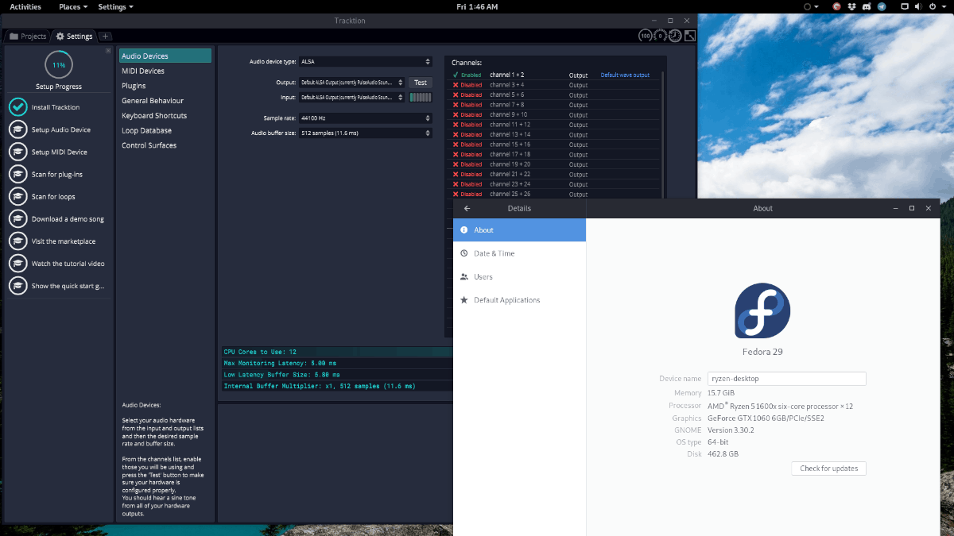Enable channel 7 + 8 output
The width and height of the screenshot is (954, 536).
(x=467, y=105)
